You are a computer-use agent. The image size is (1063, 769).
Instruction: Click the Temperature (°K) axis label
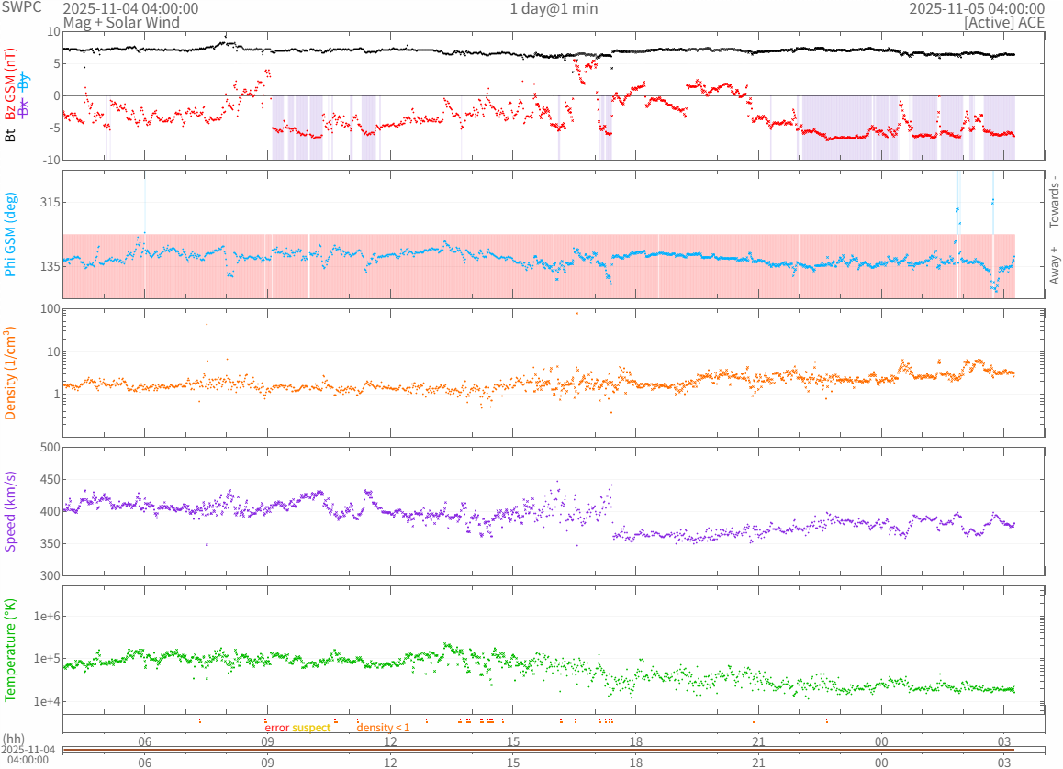[x=11, y=650]
